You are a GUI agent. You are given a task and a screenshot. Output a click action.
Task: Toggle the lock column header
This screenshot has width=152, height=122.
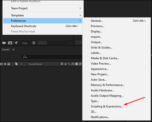point(9,64)
